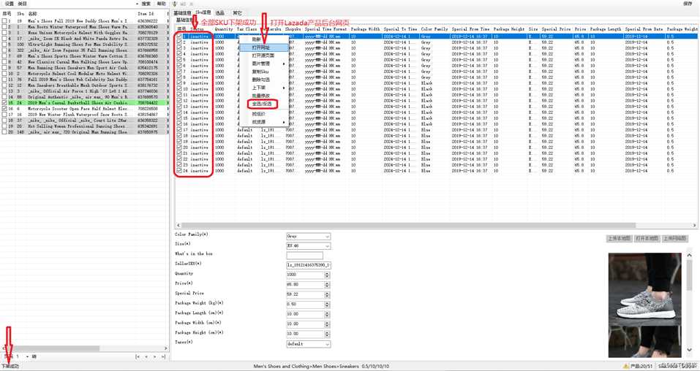This screenshot has width=700, height=371.
Task: Choose 打开源页面 in context menu
Action: tap(263, 56)
